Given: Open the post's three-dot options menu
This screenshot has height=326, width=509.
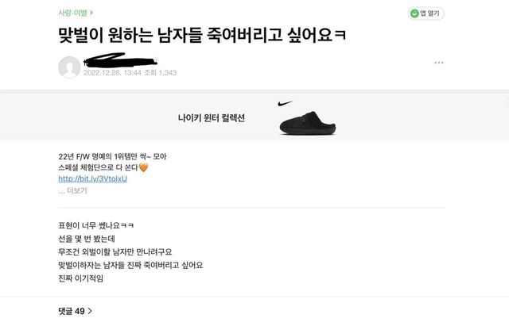Looking at the screenshot, I should point(438,63).
